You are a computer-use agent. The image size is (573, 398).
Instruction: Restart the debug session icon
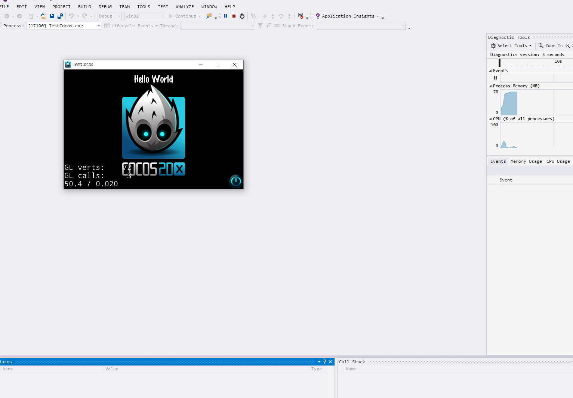point(242,16)
